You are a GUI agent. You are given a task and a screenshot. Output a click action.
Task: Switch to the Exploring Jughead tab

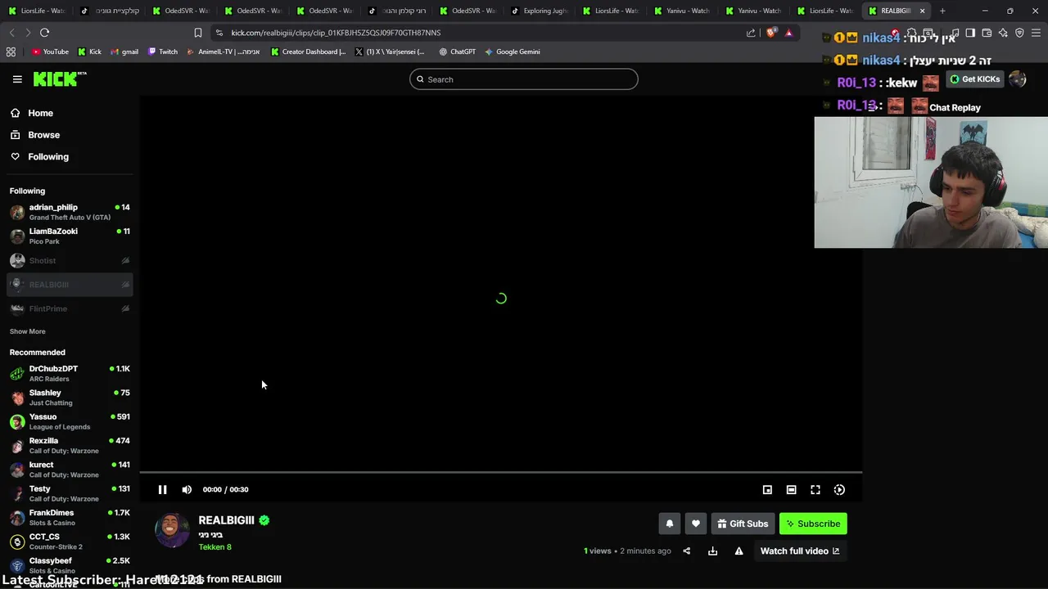(539, 11)
